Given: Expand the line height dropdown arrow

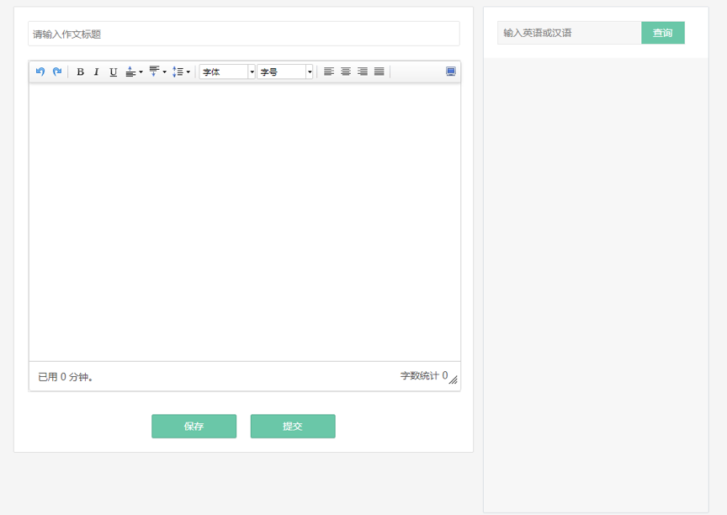Looking at the screenshot, I should [x=188, y=72].
